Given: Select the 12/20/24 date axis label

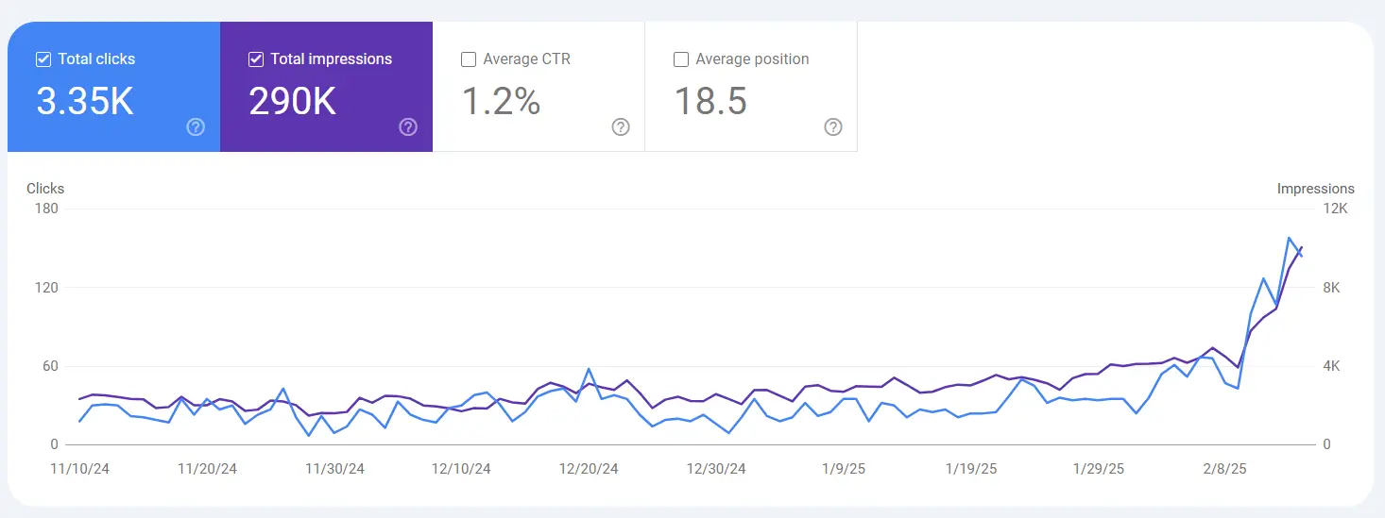Looking at the screenshot, I should pyautogui.click(x=589, y=469).
